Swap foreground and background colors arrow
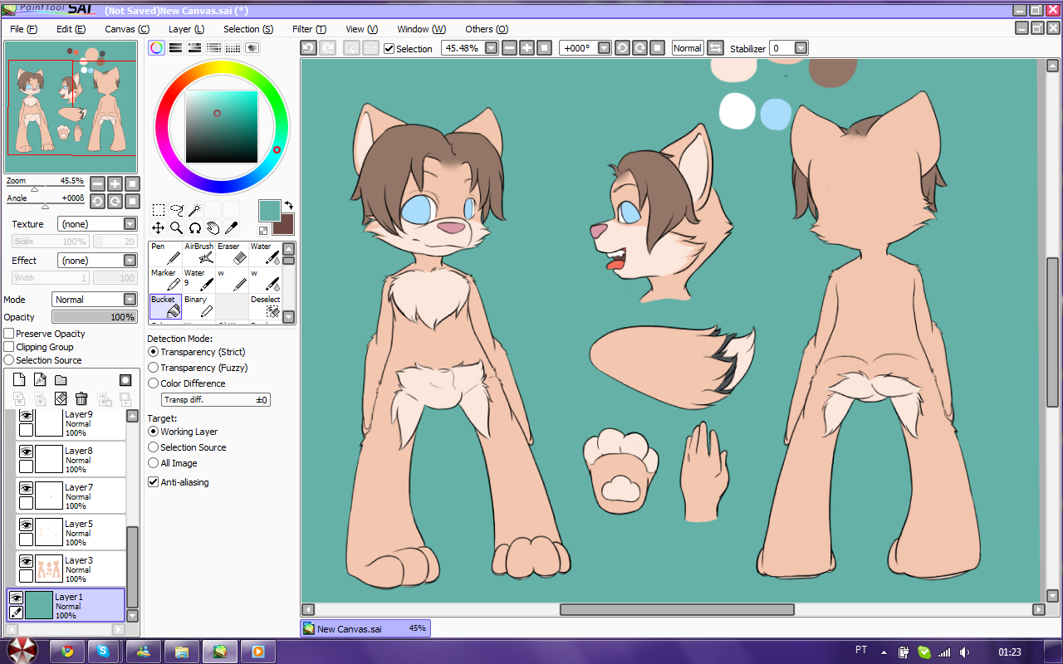The image size is (1063, 664). (288, 205)
